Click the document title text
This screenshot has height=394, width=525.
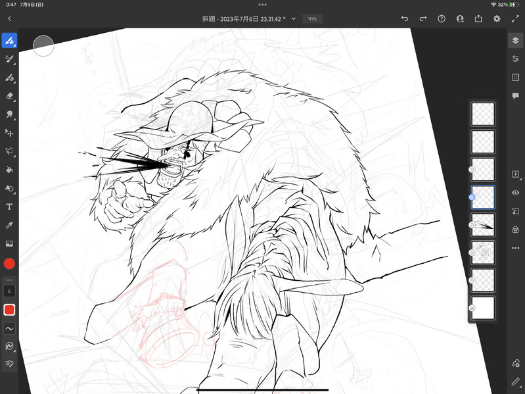(244, 19)
